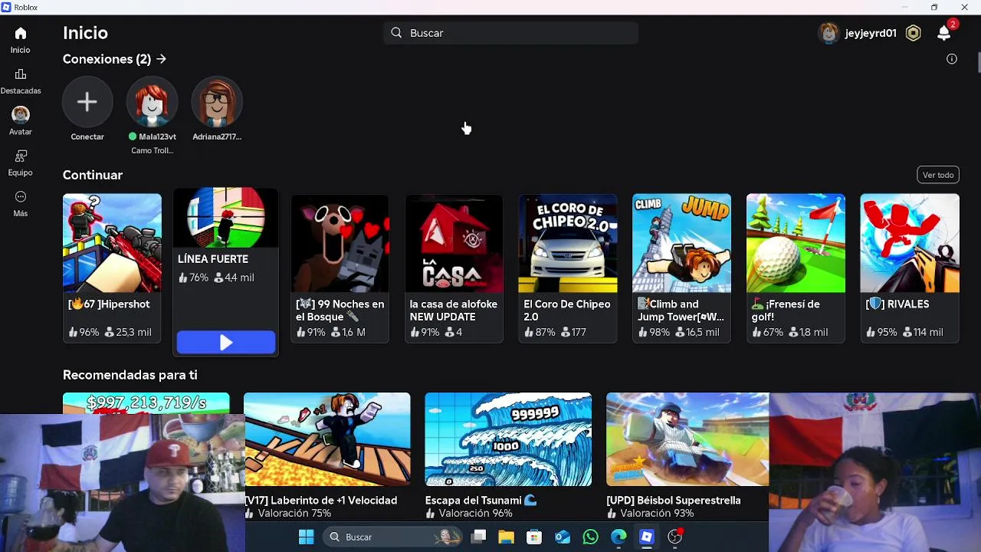The image size is (981, 552).
Task: Open the Más menu in sidebar
Action: click(21, 197)
